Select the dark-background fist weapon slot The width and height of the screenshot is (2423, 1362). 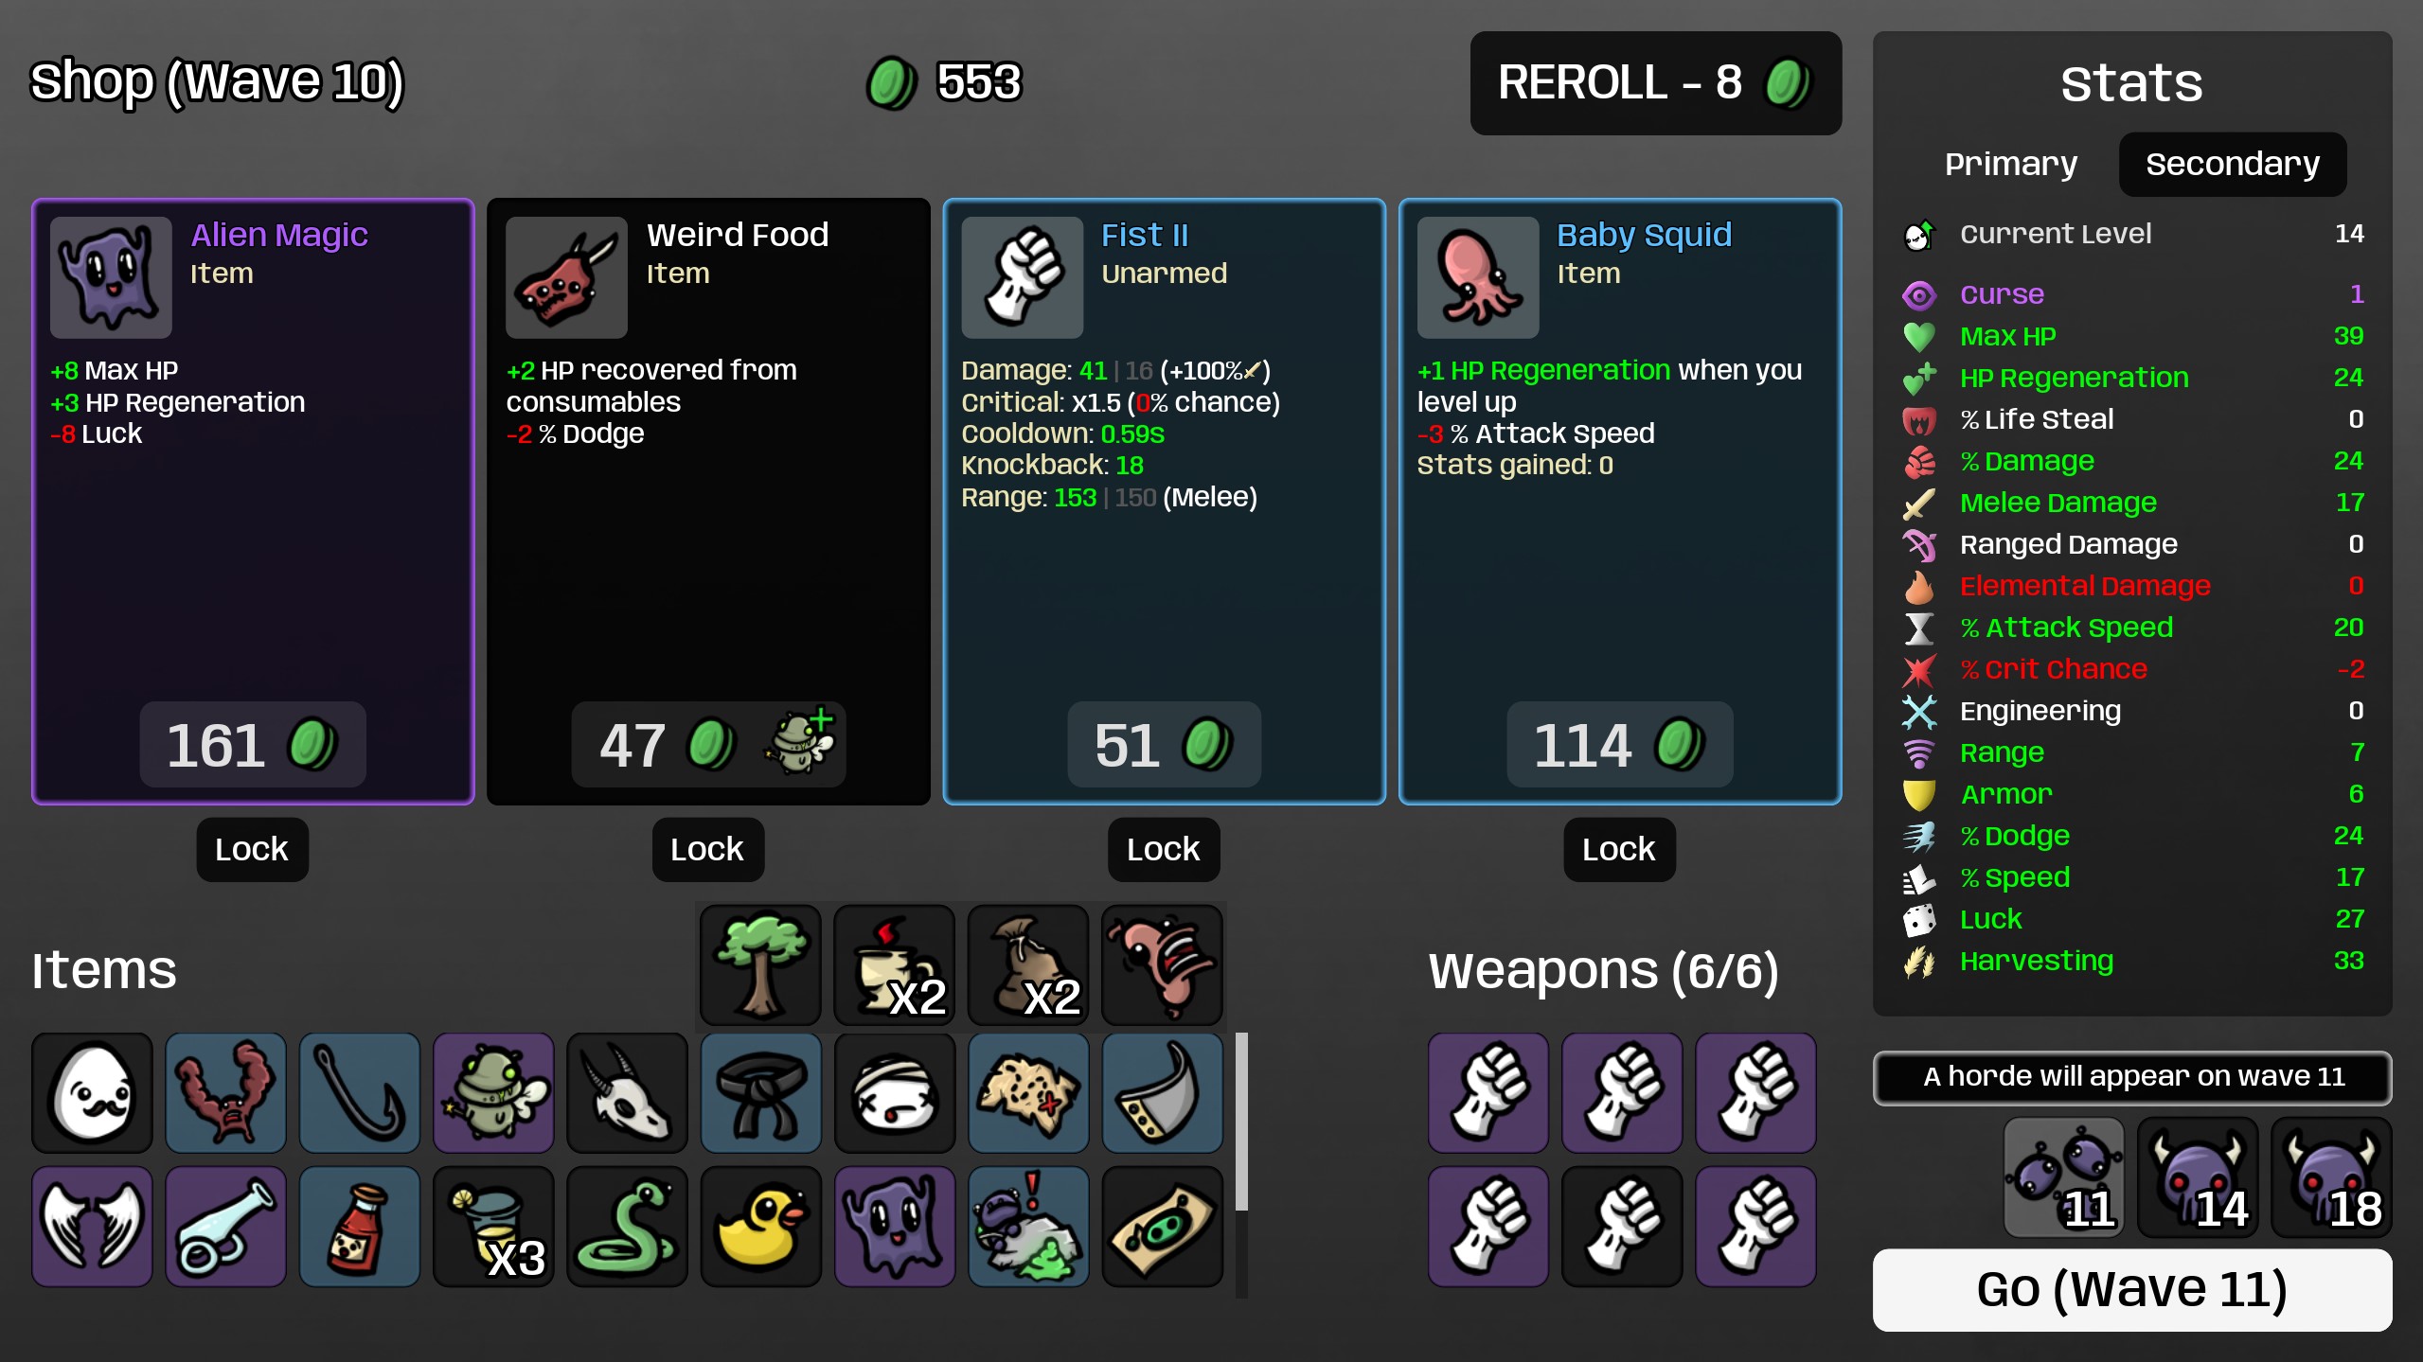point(1621,1227)
